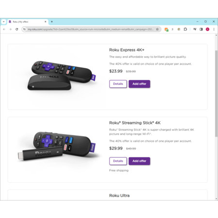The image size is (218, 218).
Task: Open the Chrome three-dot menu
Action: (214, 29)
